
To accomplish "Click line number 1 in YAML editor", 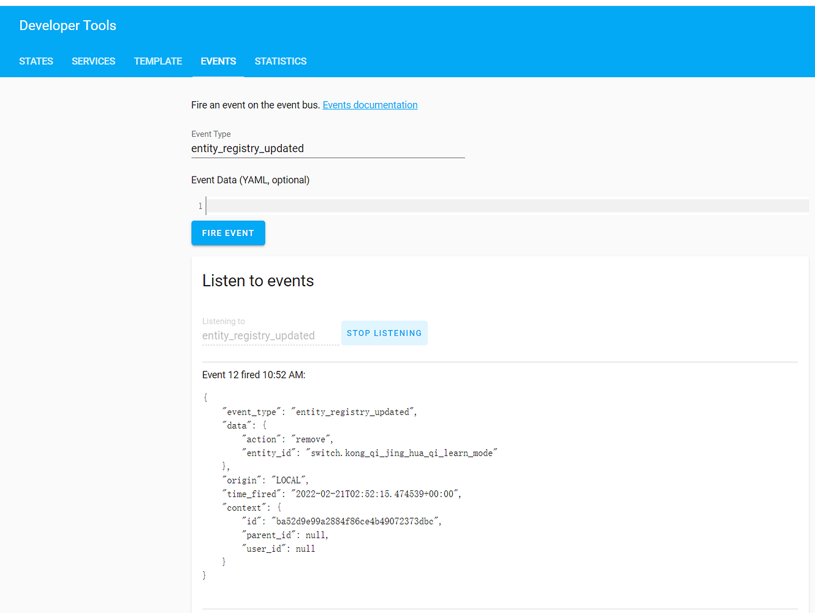I will [200, 206].
